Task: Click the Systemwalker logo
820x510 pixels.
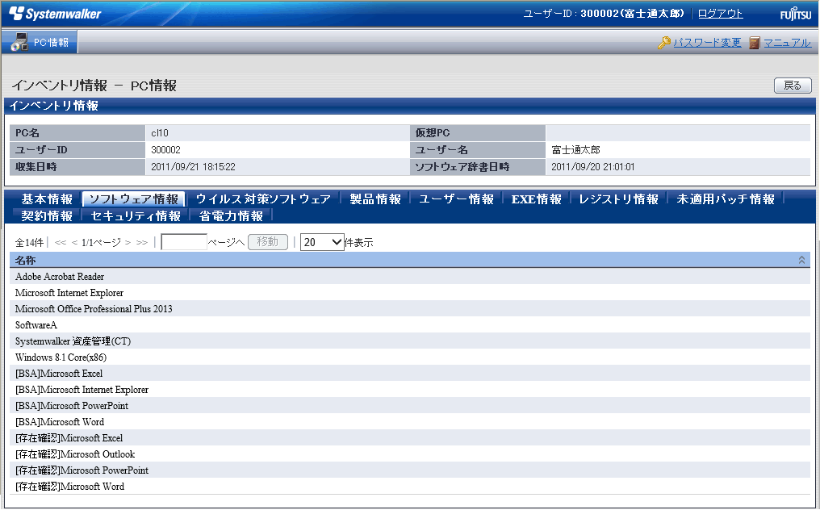Action: [55, 14]
